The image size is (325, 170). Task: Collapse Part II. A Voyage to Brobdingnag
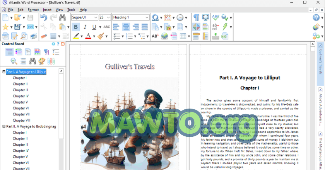coord(4,126)
